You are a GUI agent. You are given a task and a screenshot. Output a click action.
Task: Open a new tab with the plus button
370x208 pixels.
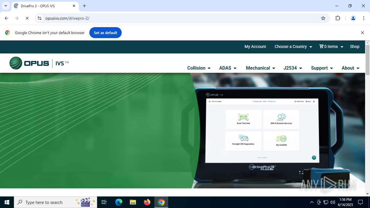pyautogui.click(x=84, y=6)
